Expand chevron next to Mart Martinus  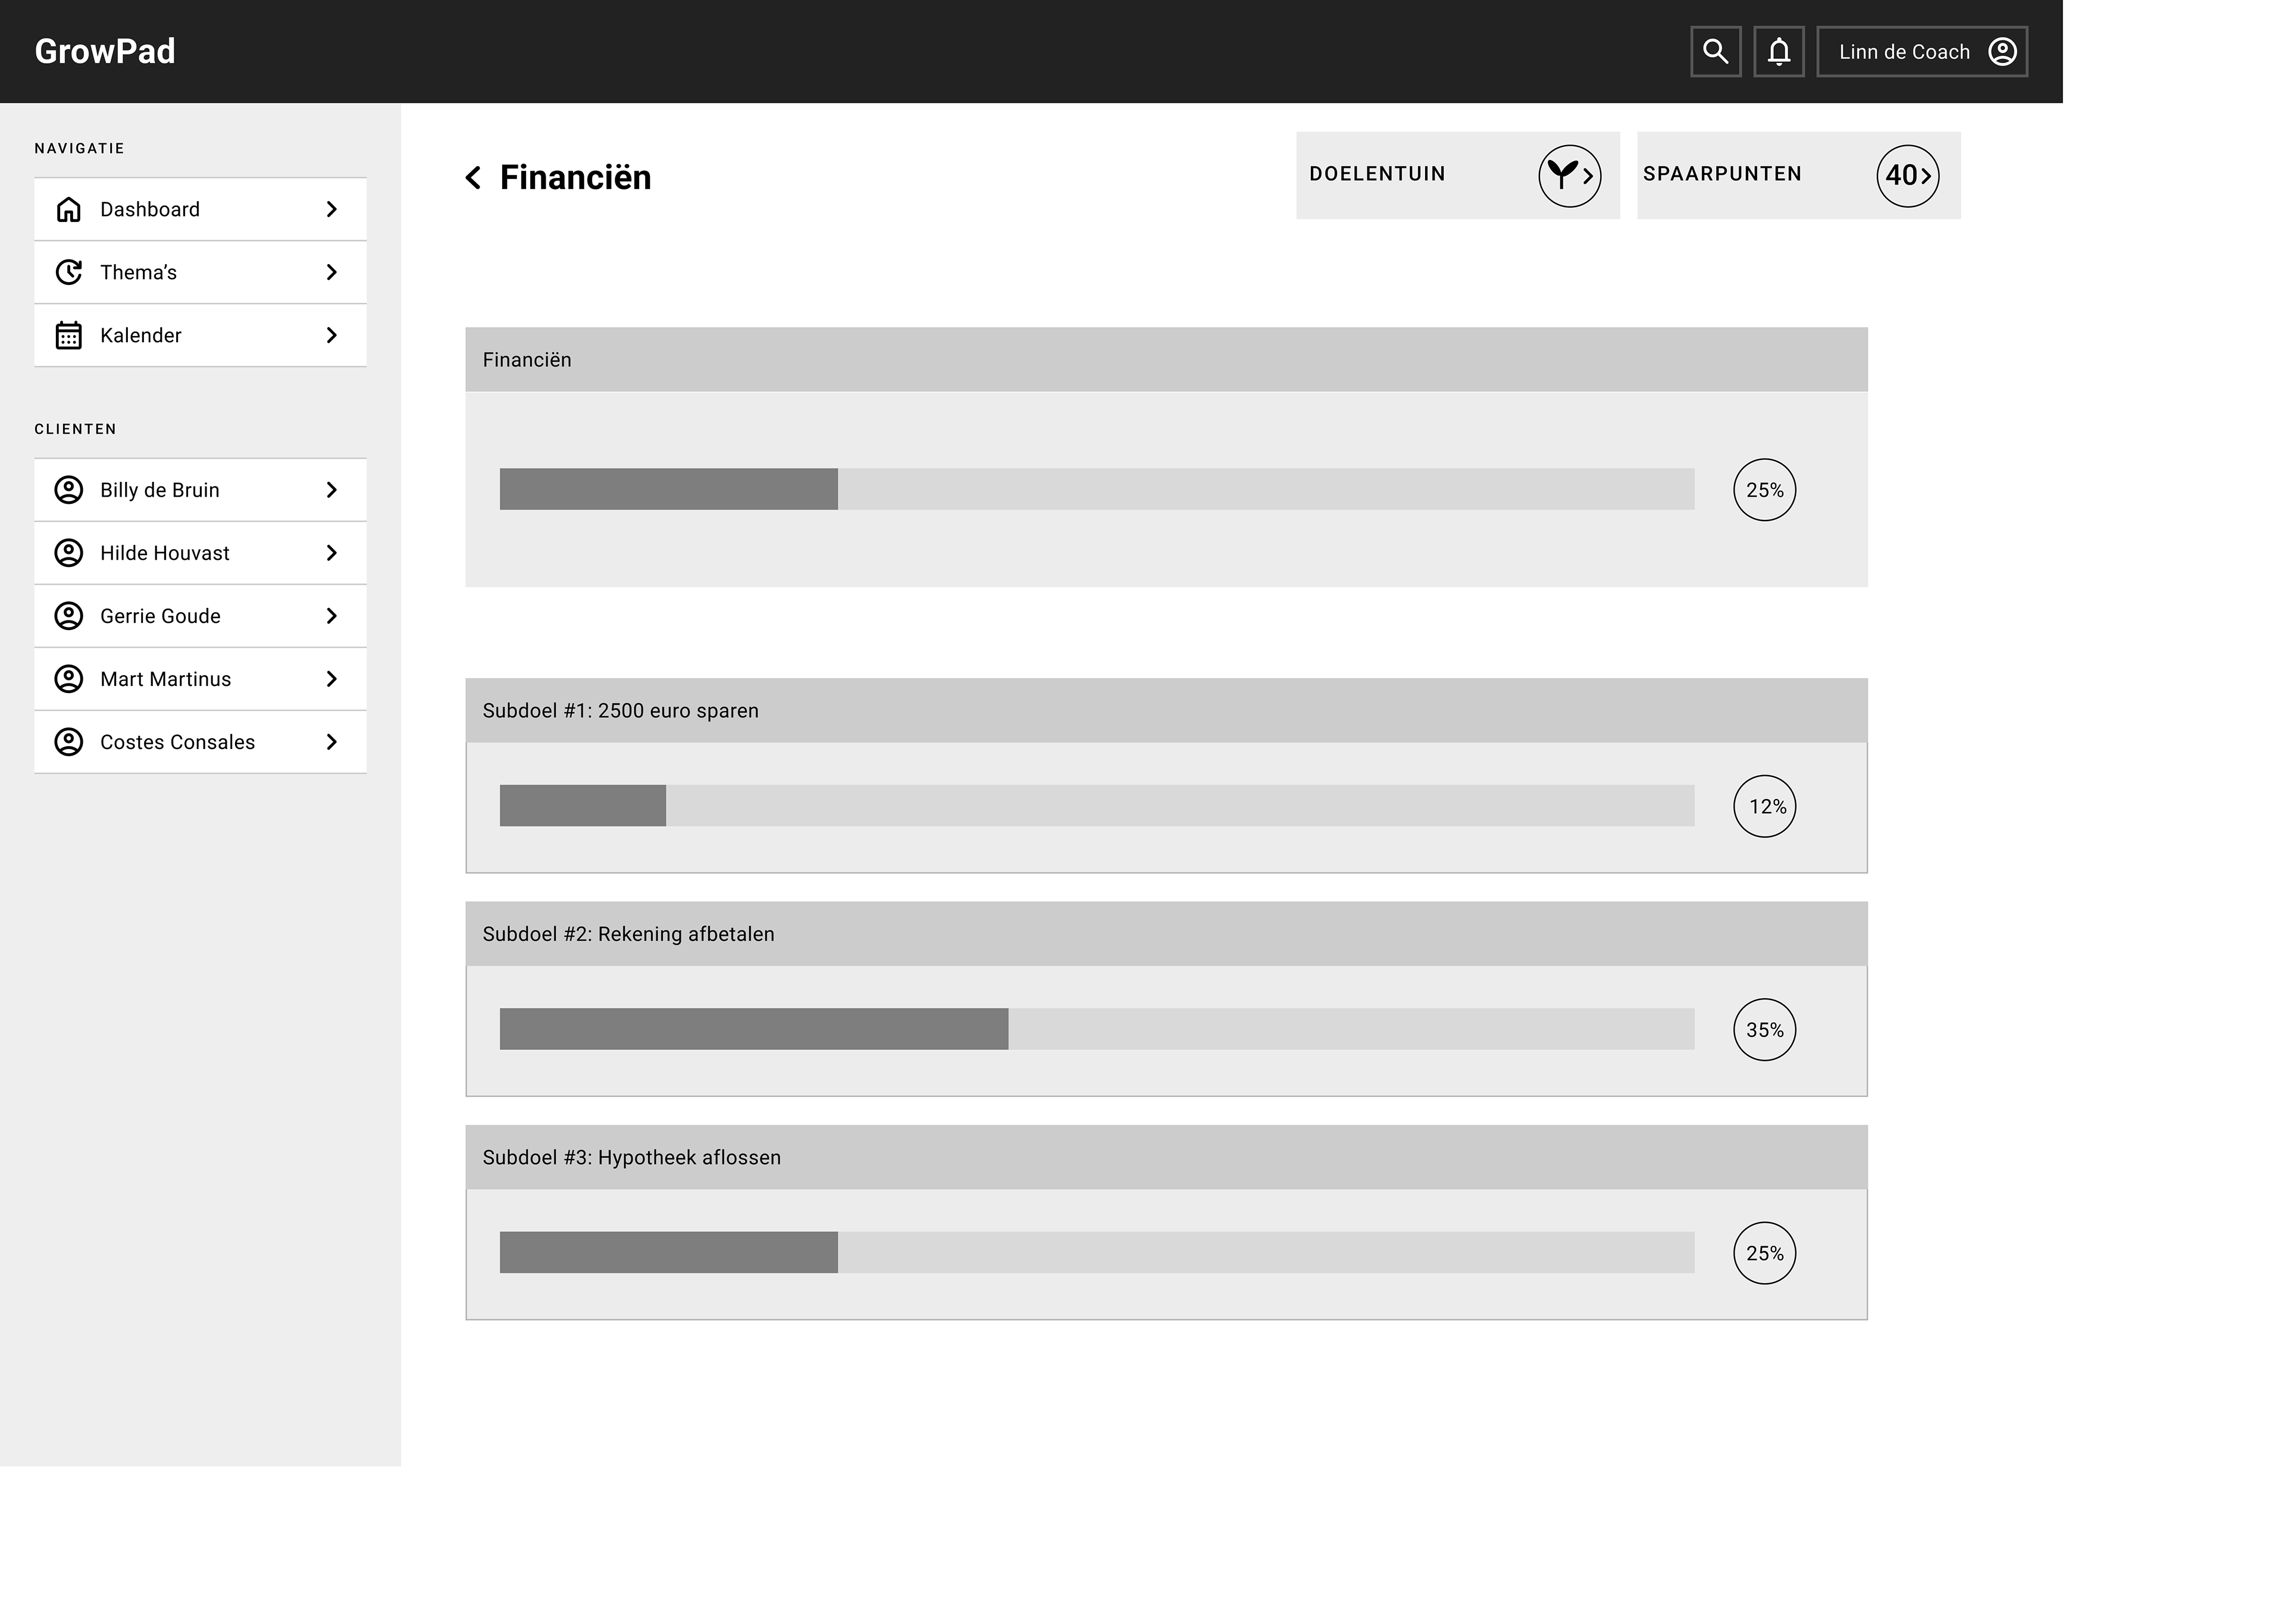coord(332,679)
